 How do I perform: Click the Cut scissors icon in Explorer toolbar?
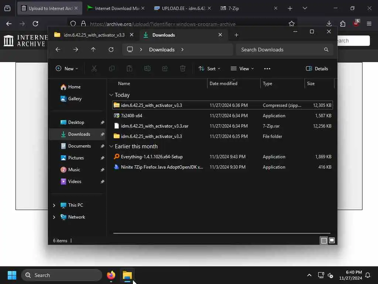[x=94, y=68]
